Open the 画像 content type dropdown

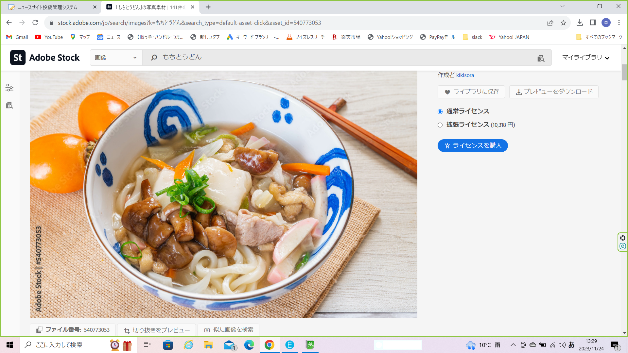pos(116,58)
